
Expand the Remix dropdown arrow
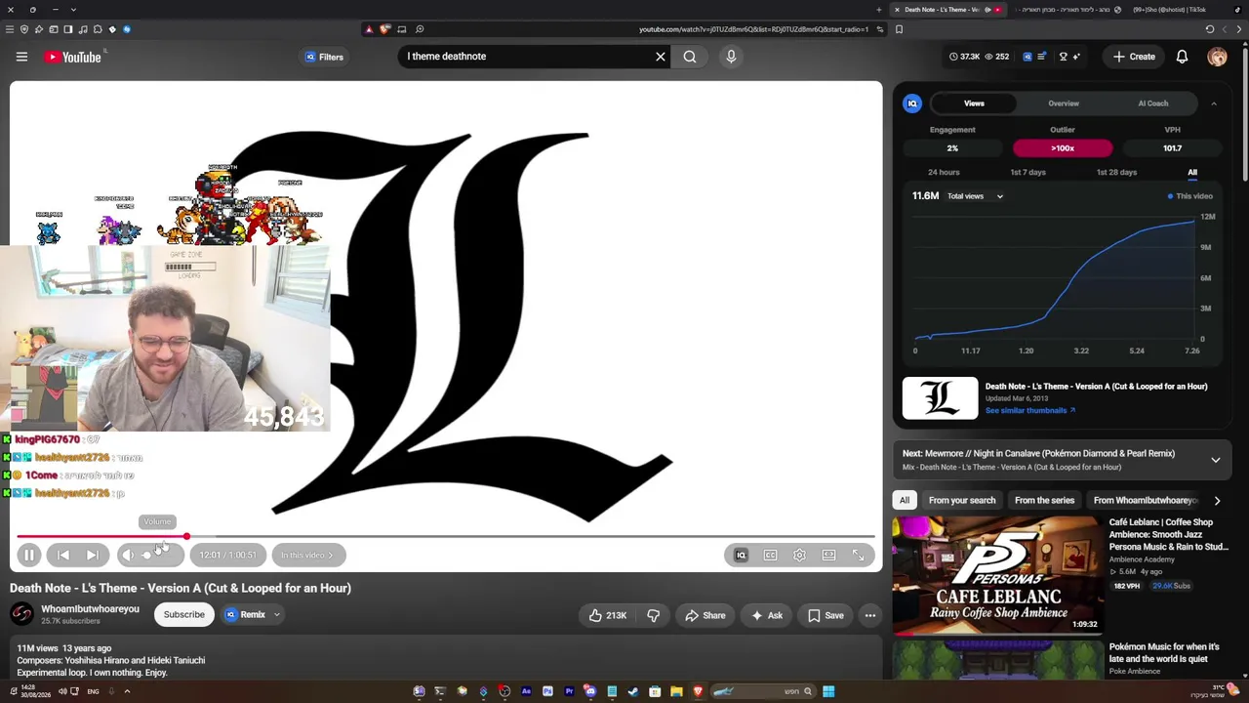(276, 614)
